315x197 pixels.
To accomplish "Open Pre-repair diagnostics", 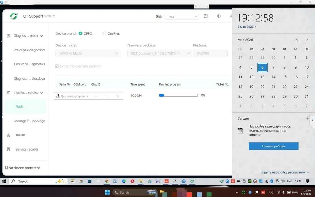I will click(x=29, y=50).
